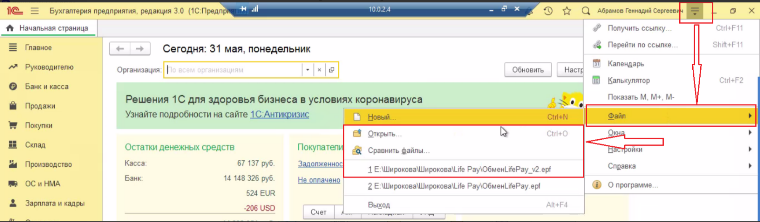Click the Организация input field

(233, 70)
